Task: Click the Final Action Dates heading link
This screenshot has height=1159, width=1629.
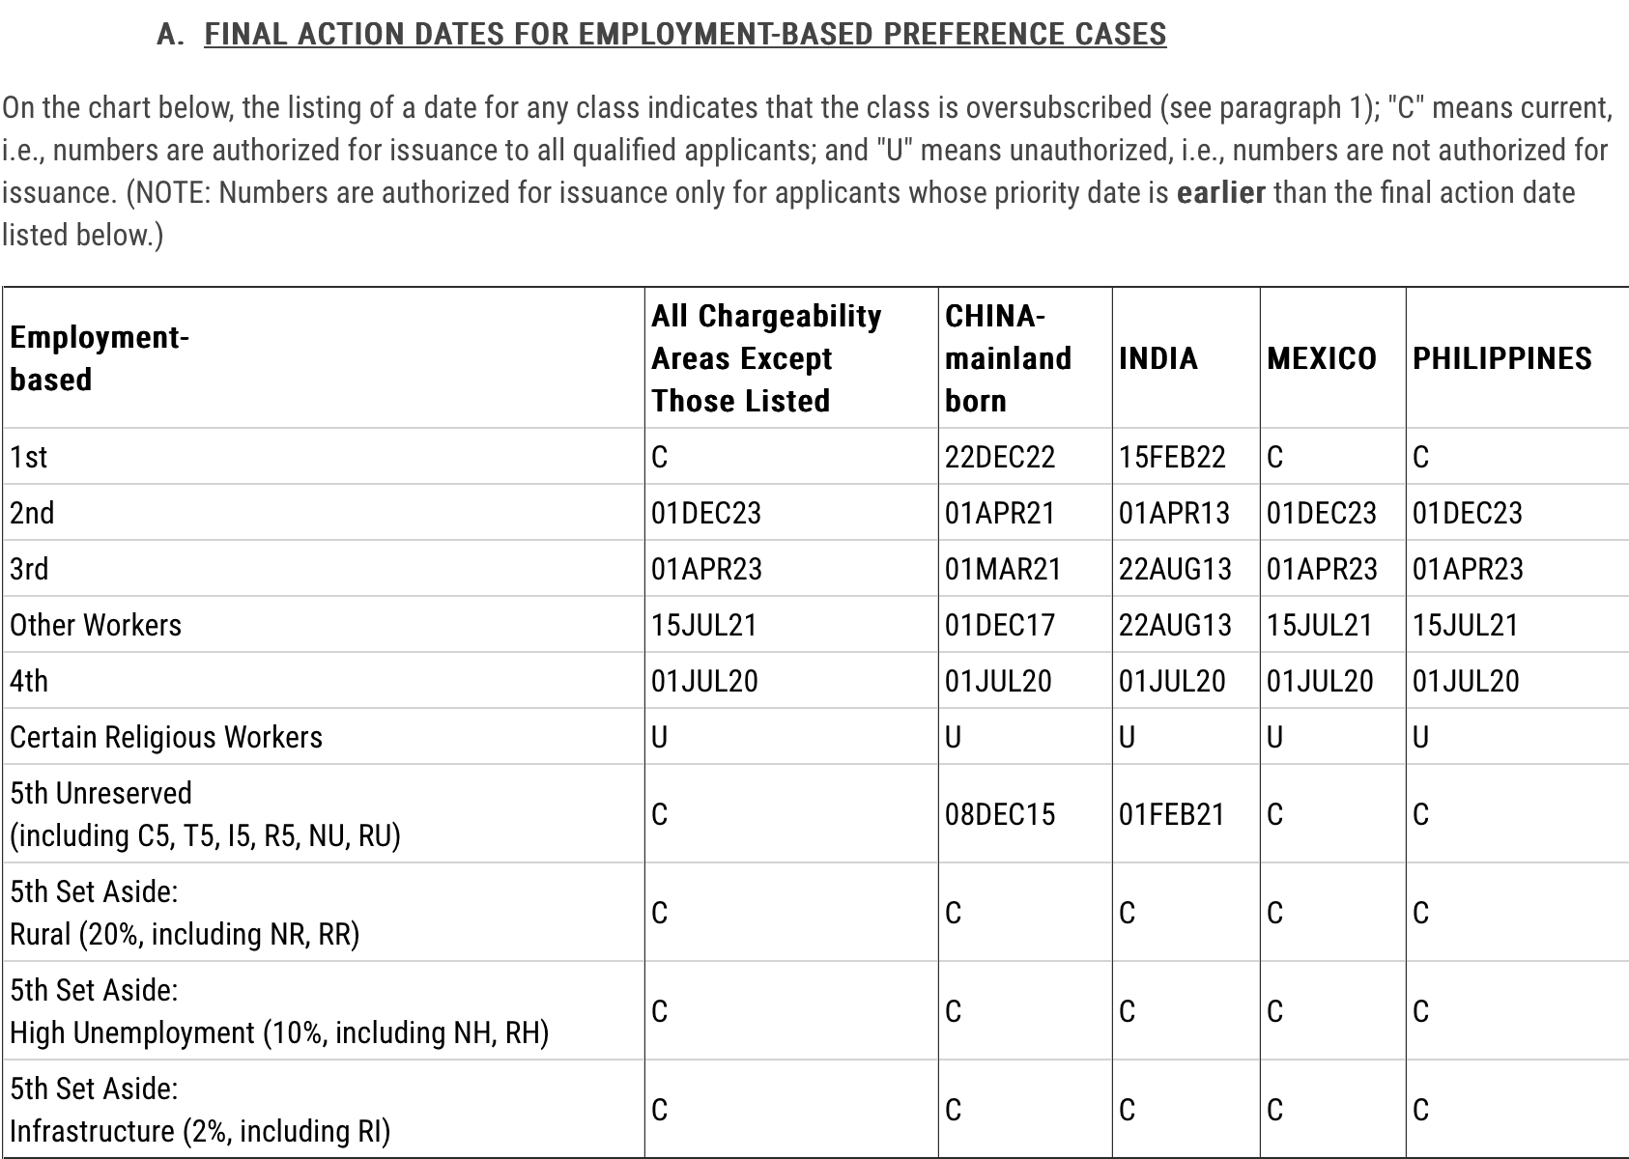Action: click(684, 34)
